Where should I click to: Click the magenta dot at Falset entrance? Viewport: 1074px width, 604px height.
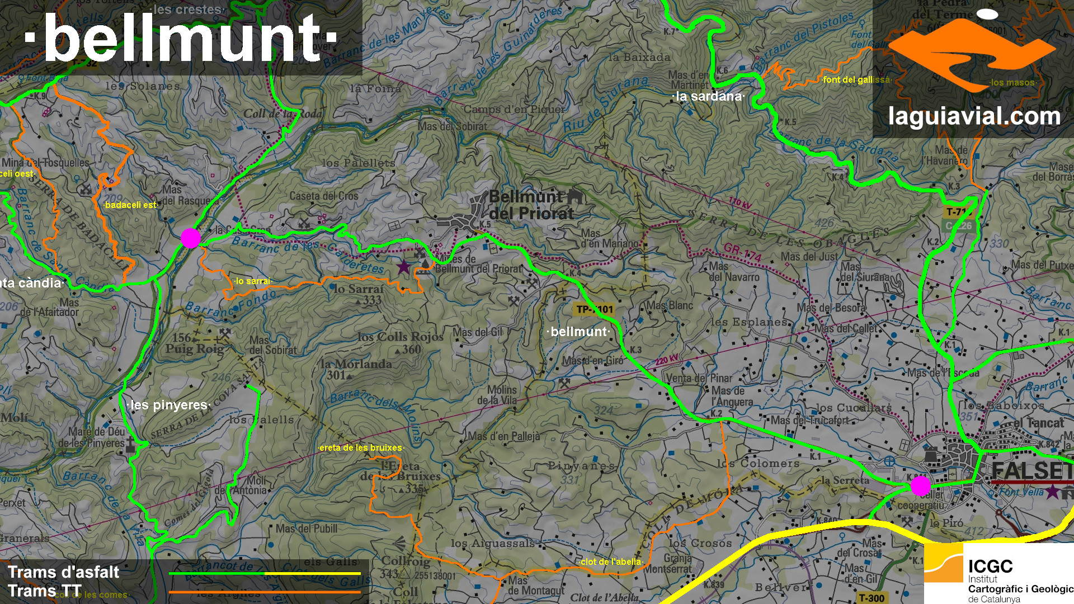point(920,485)
